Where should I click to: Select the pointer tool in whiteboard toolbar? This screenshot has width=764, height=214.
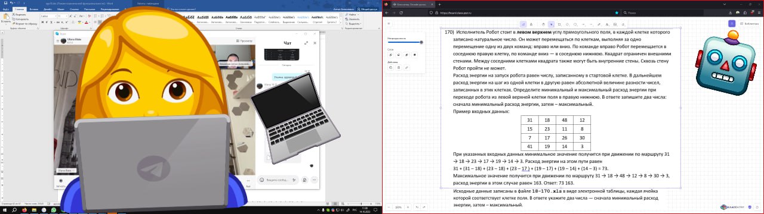(552, 24)
